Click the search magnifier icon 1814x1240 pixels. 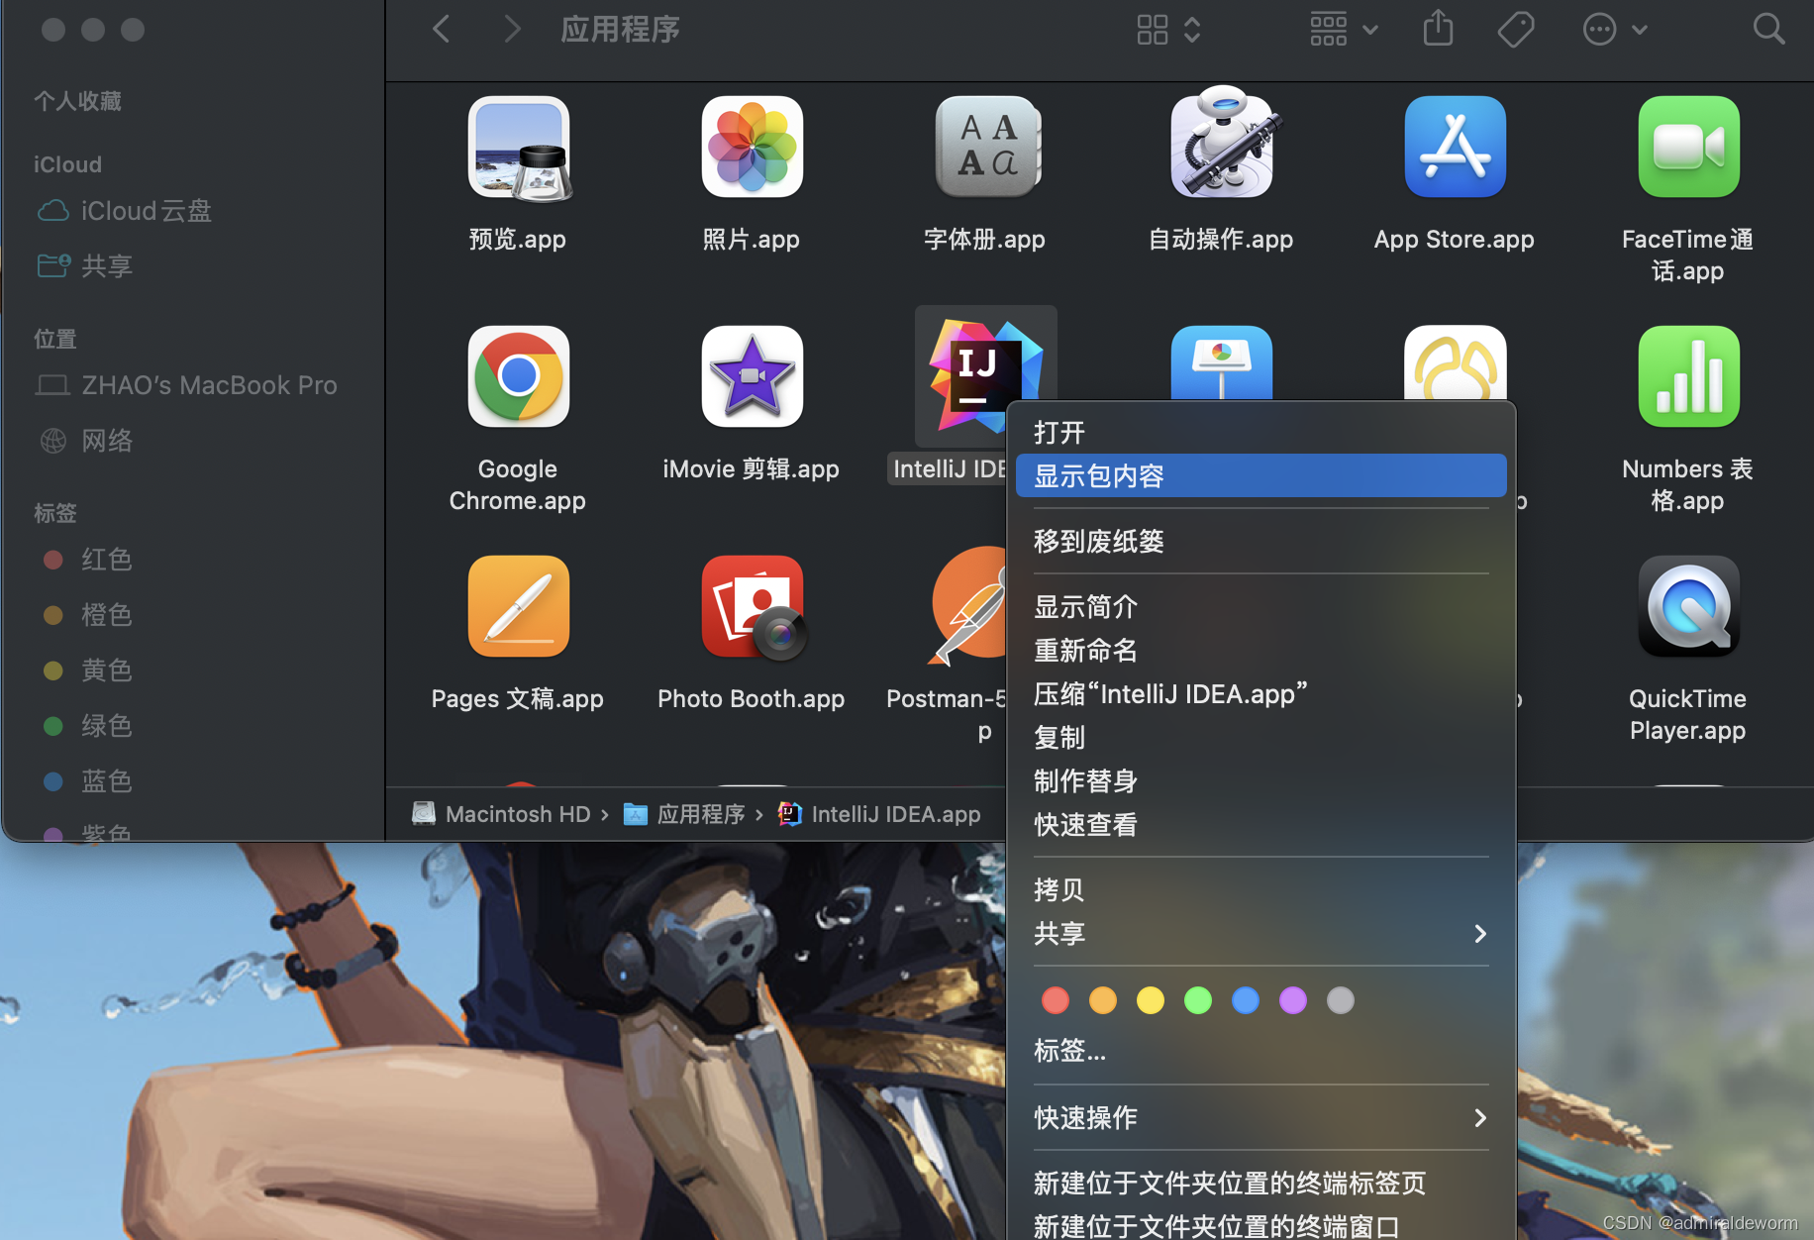click(x=1768, y=29)
